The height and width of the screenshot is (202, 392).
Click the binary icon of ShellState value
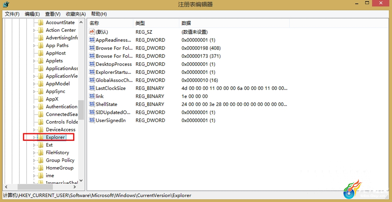click(92, 104)
